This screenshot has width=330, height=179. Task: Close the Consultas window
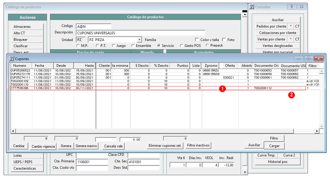301,7
